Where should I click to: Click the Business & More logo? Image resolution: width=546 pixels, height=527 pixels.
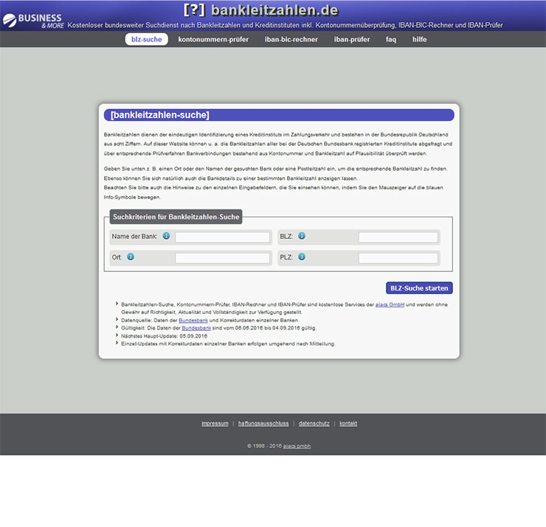pos(33,21)
